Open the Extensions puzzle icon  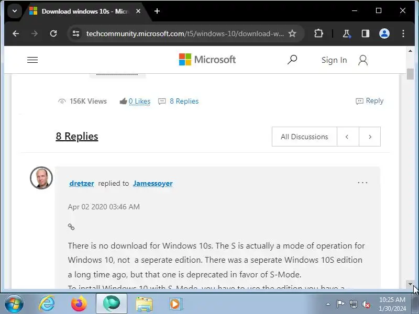coord(318,33)
